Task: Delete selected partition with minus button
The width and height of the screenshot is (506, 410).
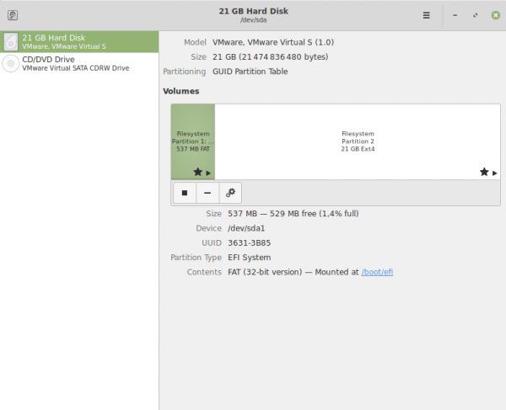Action: click(207, 193)
